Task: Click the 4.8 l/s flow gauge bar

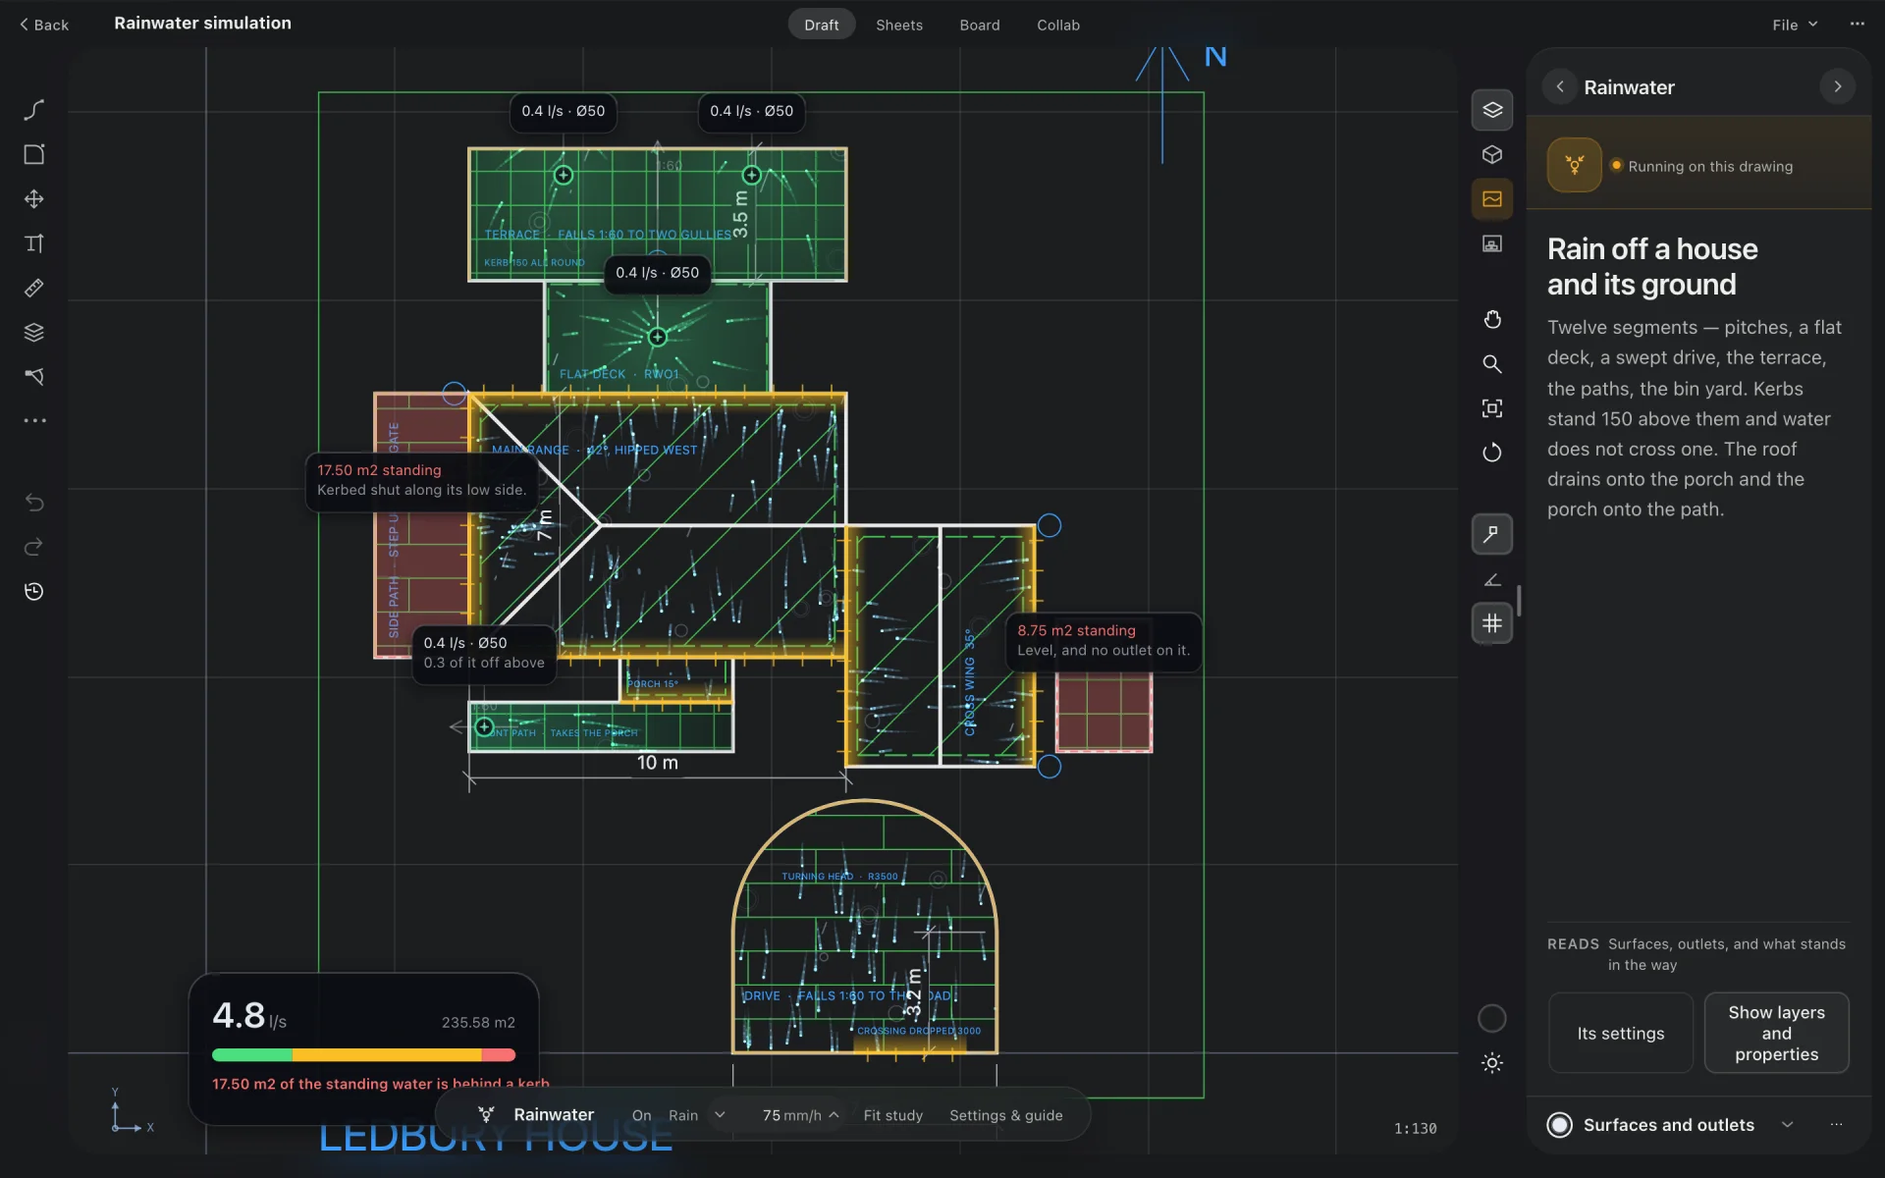Action: coord(363,1055)
